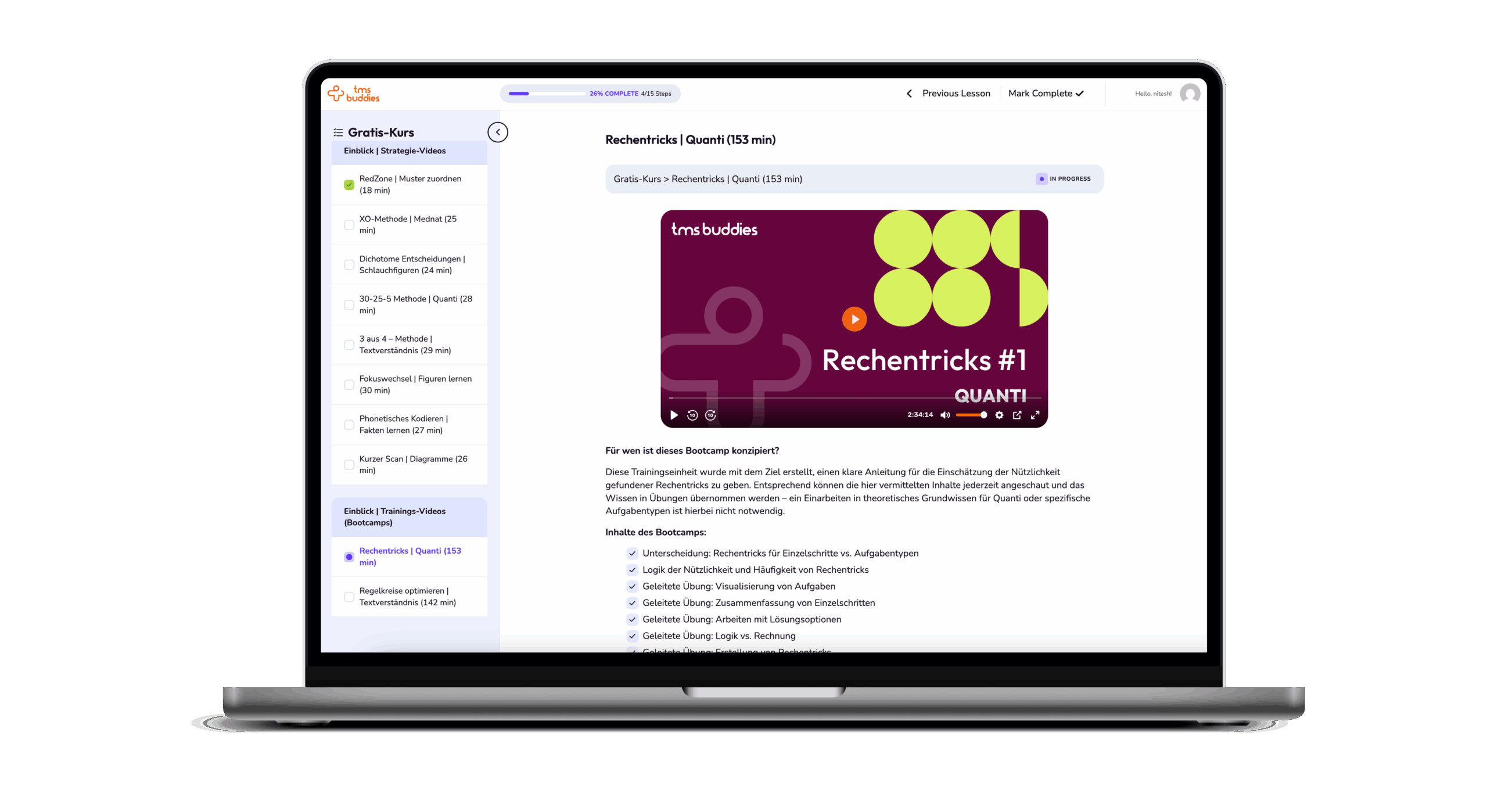
Task: Toggle XO-Methode lesson checkbox
Action: click(349, 225)
